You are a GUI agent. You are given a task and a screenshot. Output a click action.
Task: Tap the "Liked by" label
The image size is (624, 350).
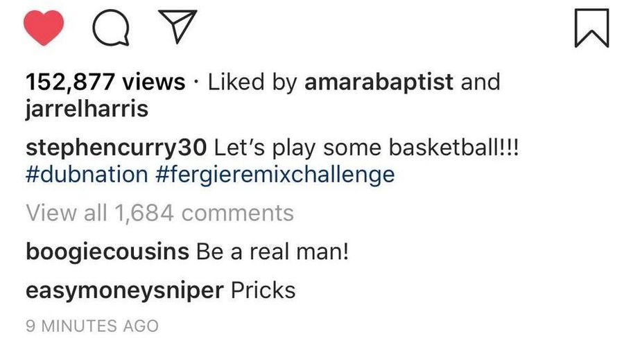tap(252, 82)
